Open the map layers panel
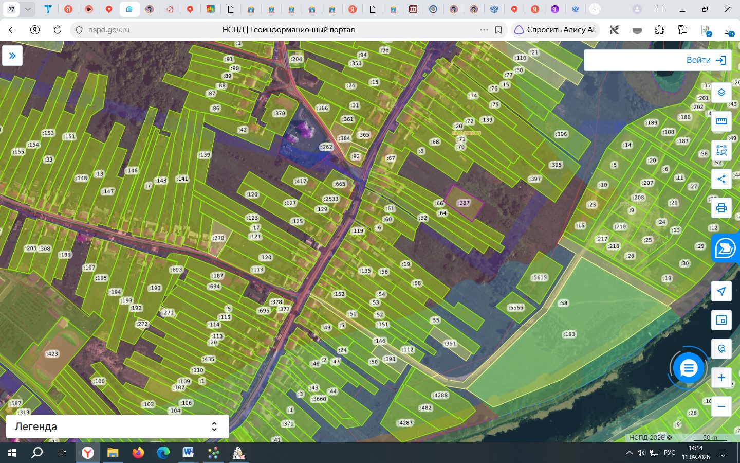 coord(721,93)
